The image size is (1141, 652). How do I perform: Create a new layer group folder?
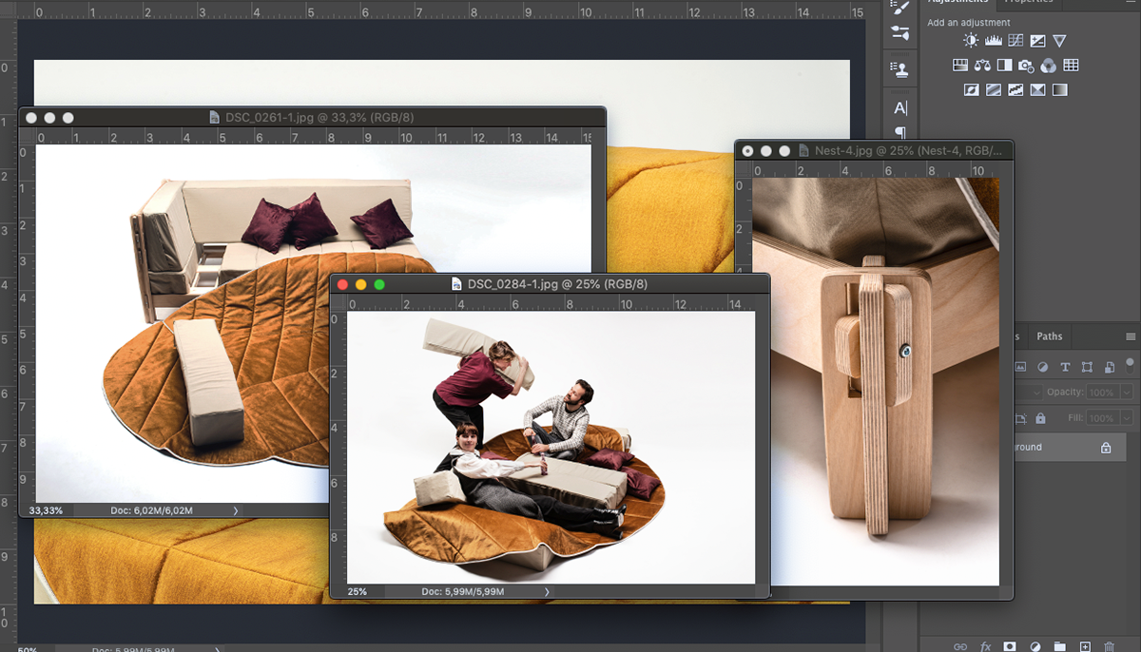click(x=1059, y=646)
